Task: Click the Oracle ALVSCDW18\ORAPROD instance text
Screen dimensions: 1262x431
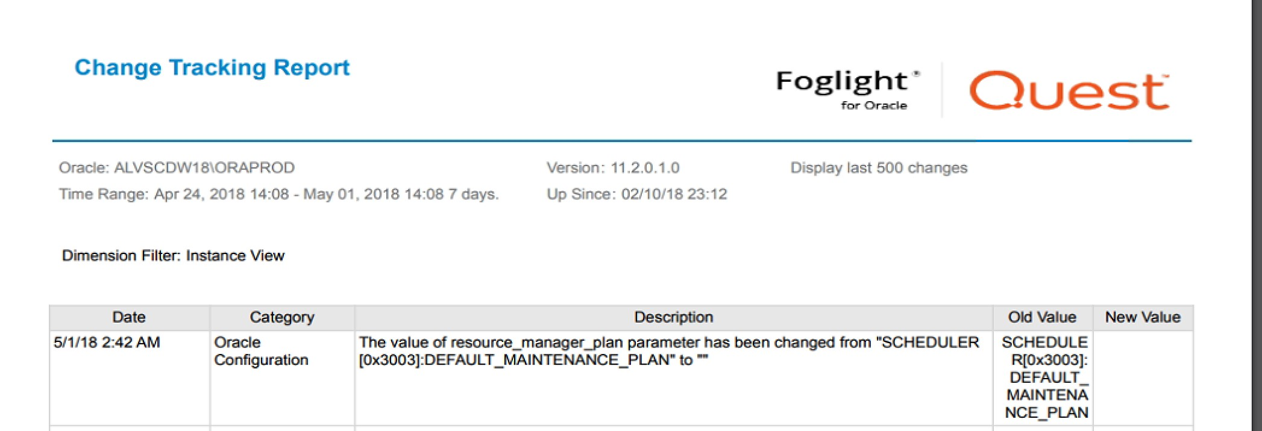Action: (x=177, y=168)
